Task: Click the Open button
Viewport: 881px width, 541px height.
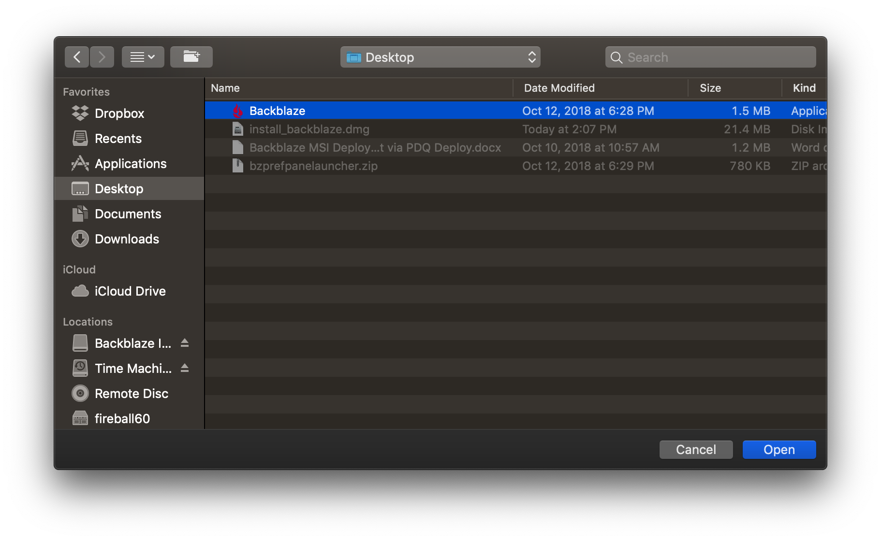Action: coord(779,450)
